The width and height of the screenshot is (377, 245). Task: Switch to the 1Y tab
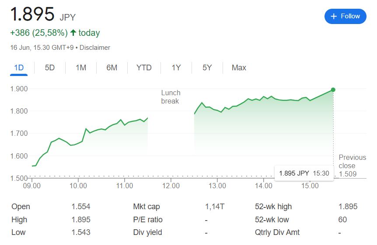[176, 68]
